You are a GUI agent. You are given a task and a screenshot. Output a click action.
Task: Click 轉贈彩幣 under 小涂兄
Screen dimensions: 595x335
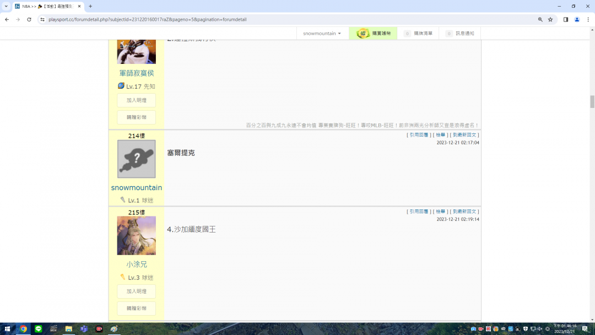[x=136, y=309]
